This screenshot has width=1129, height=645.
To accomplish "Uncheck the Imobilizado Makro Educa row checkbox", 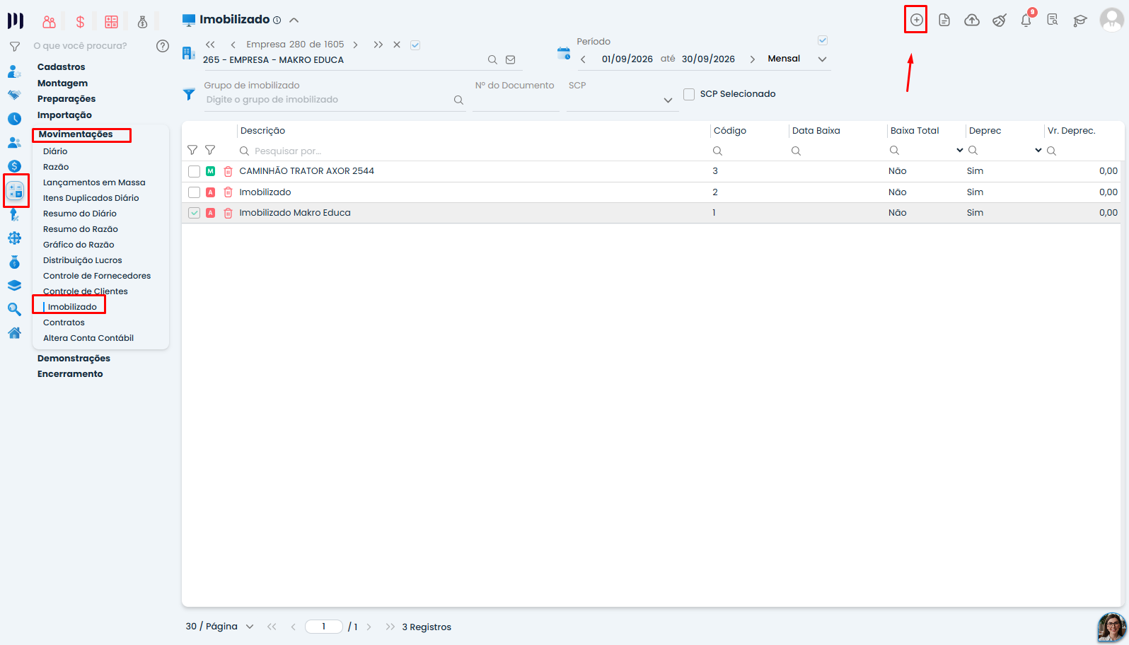I will 194,213.
